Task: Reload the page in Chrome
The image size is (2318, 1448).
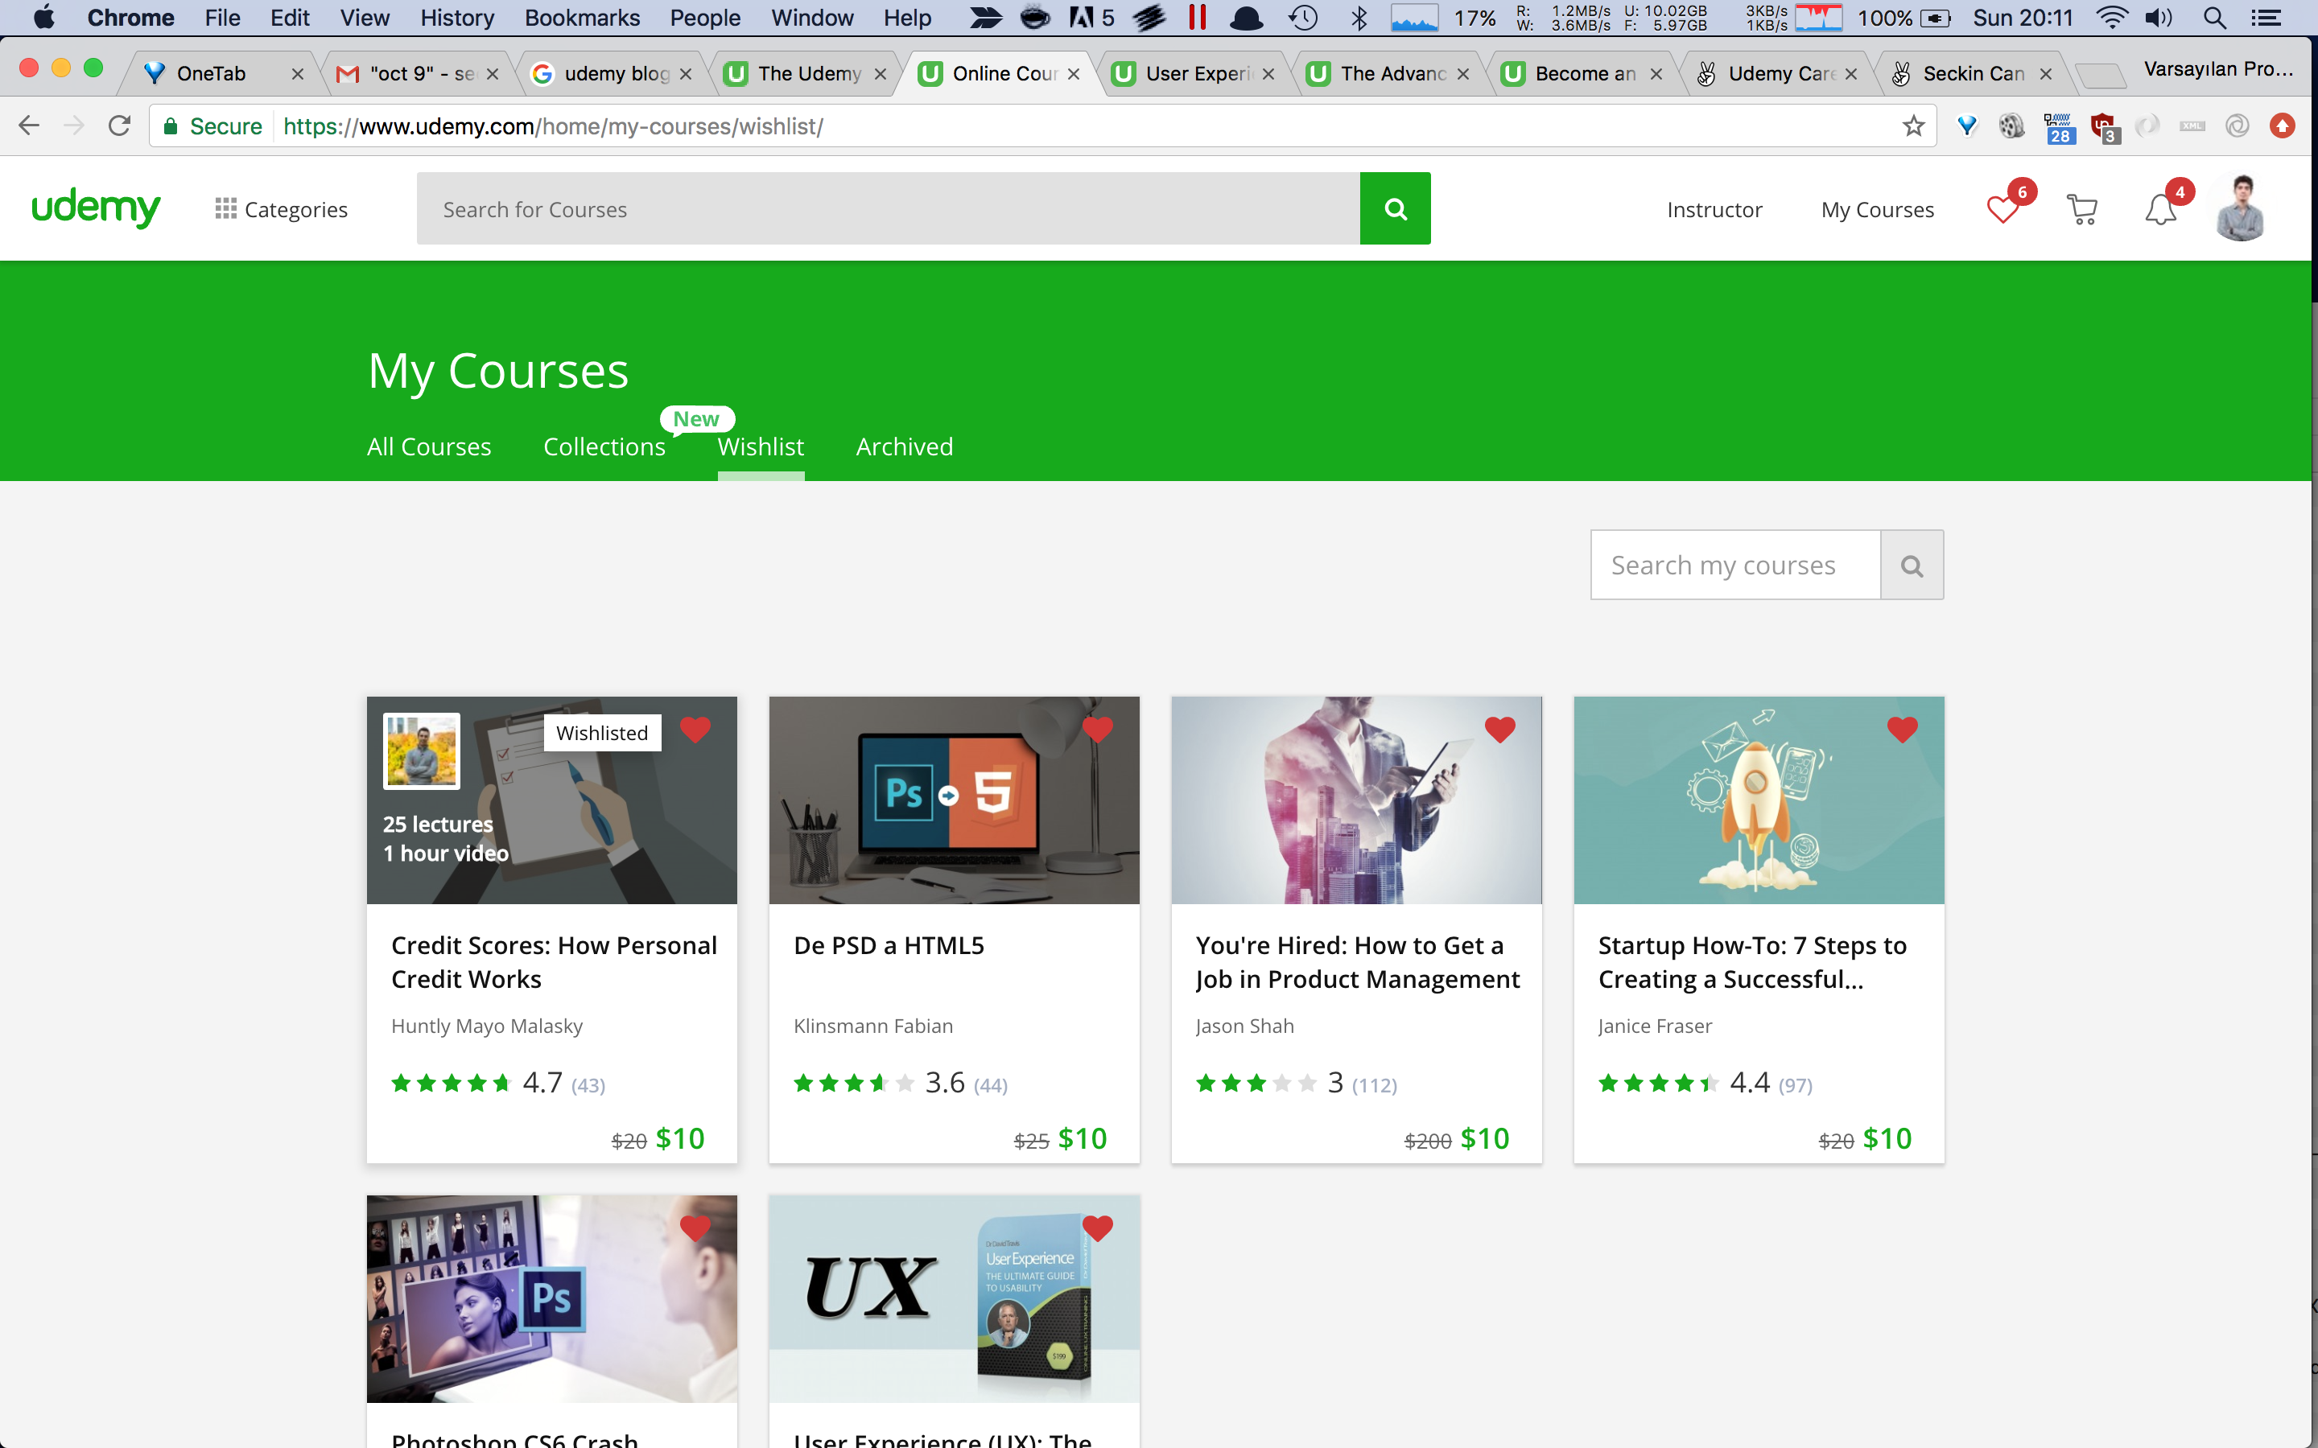Action: tap(120, 126)
